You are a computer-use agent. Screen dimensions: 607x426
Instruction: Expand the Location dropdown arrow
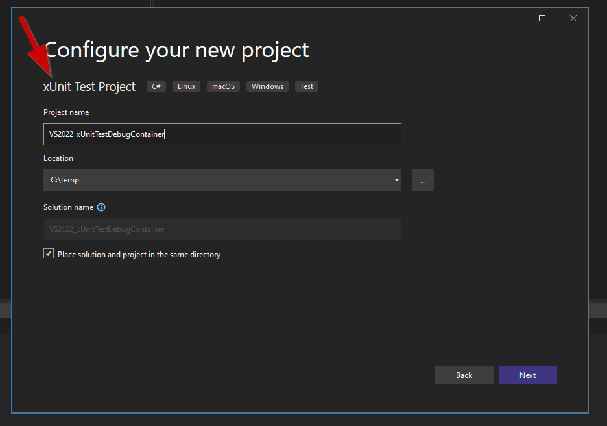click(396, 180)
